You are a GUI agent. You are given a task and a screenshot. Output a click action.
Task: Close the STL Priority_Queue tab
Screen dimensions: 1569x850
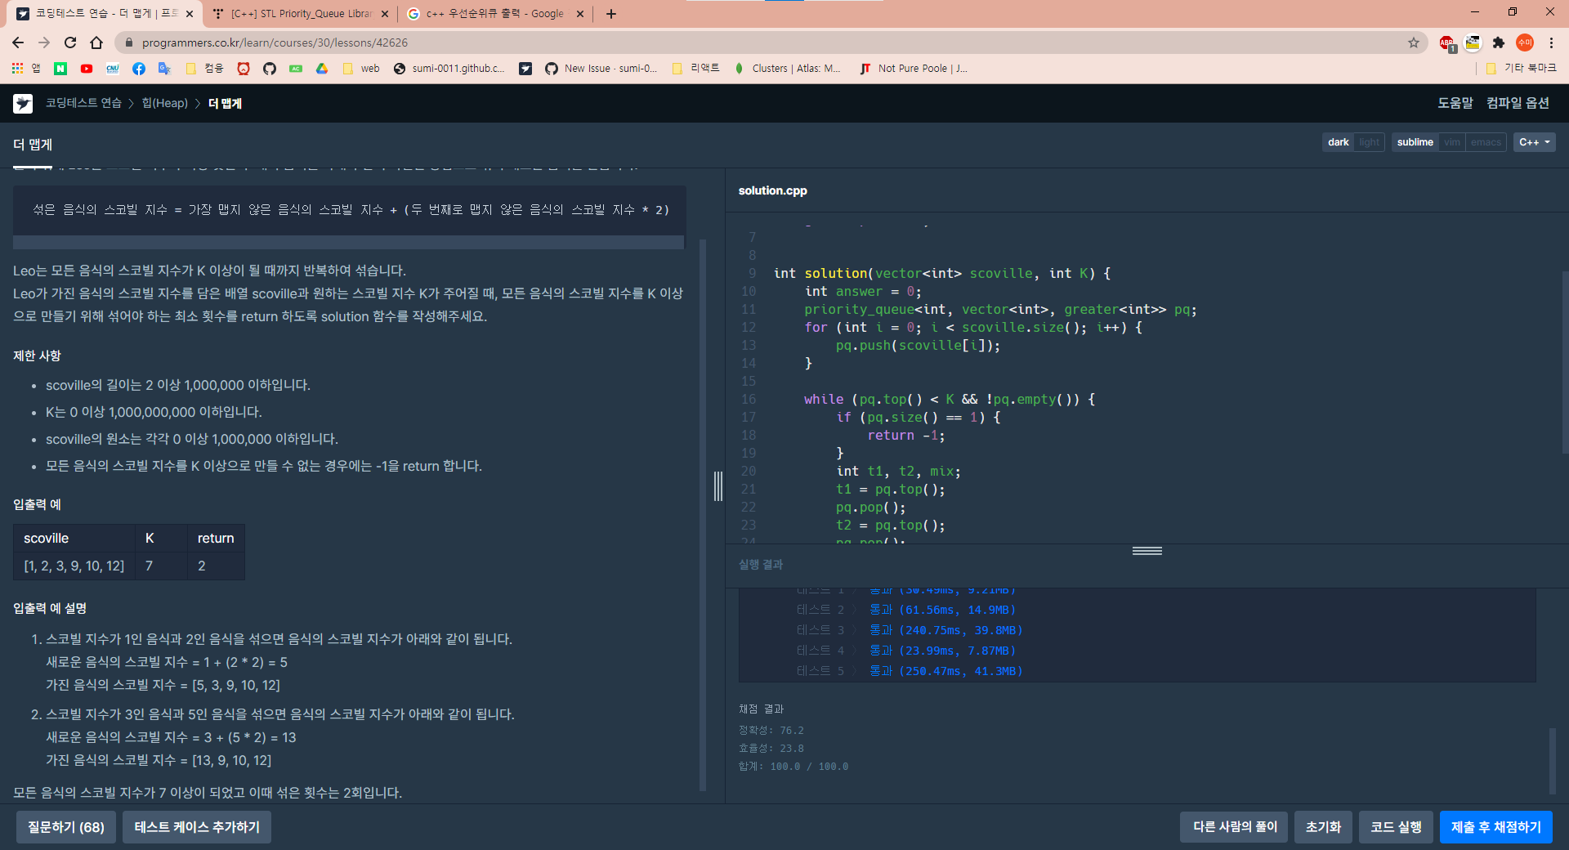385,14
